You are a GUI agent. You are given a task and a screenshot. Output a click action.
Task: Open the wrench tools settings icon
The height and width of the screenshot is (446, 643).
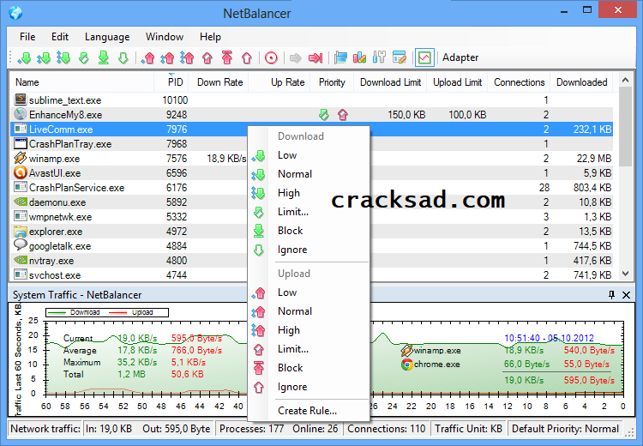pyautogui.click(x=379, y=57)
